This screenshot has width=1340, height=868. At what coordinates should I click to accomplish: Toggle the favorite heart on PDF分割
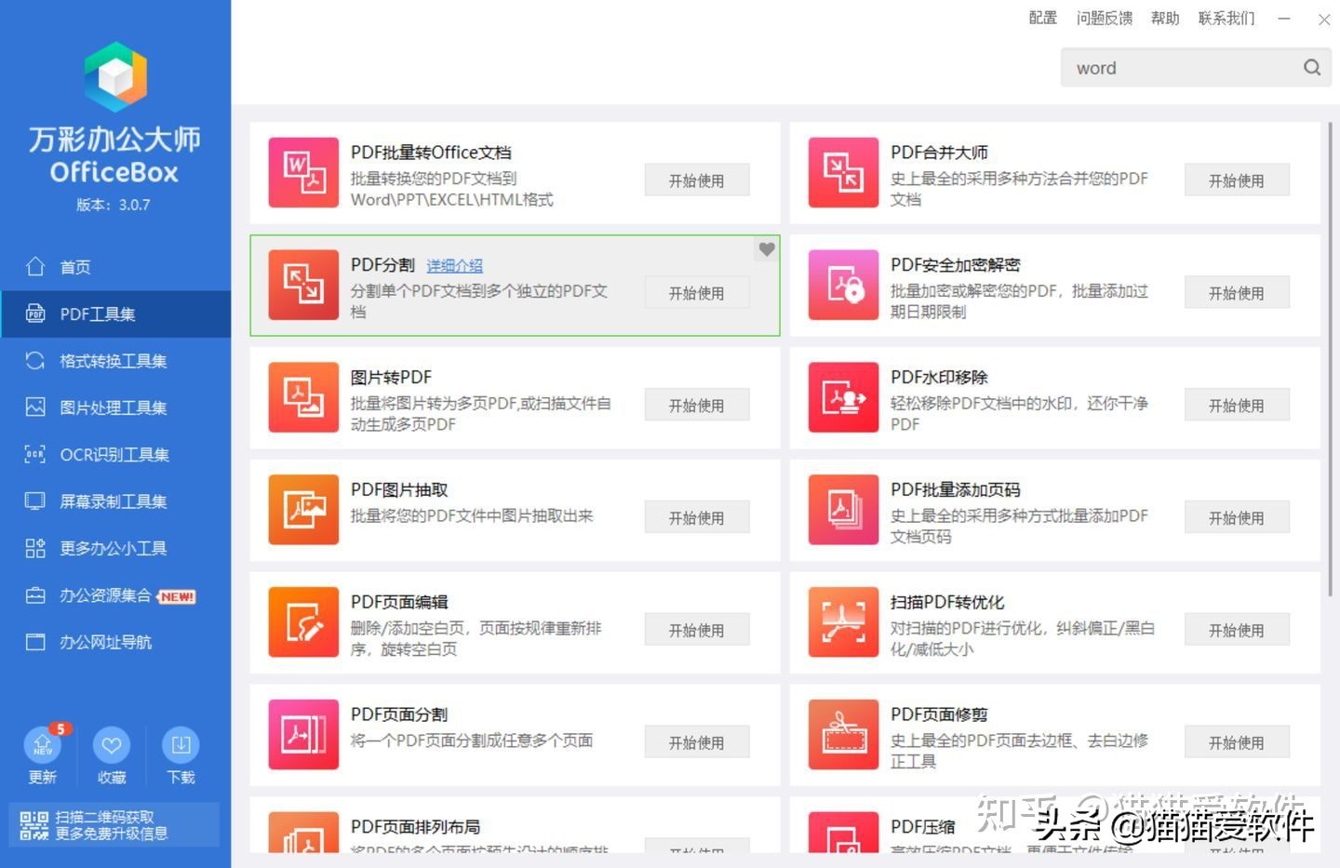click(766, 249)
